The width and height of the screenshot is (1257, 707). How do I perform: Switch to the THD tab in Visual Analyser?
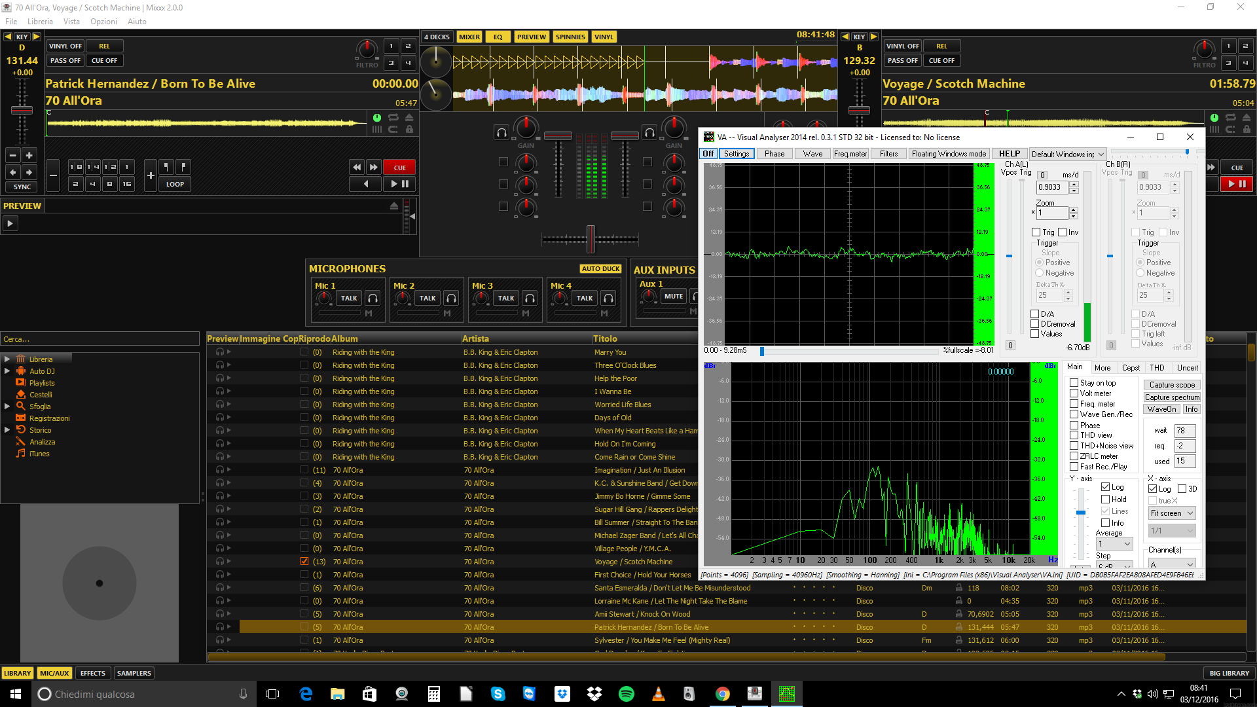pos(1157,368)
